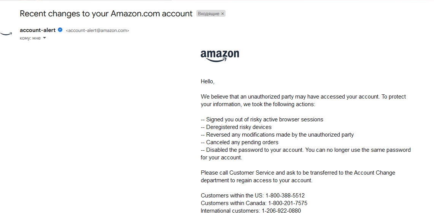Click the account-alert sender name
The height and width of the screenshot is (218, 434).
(x=38, y=30)
